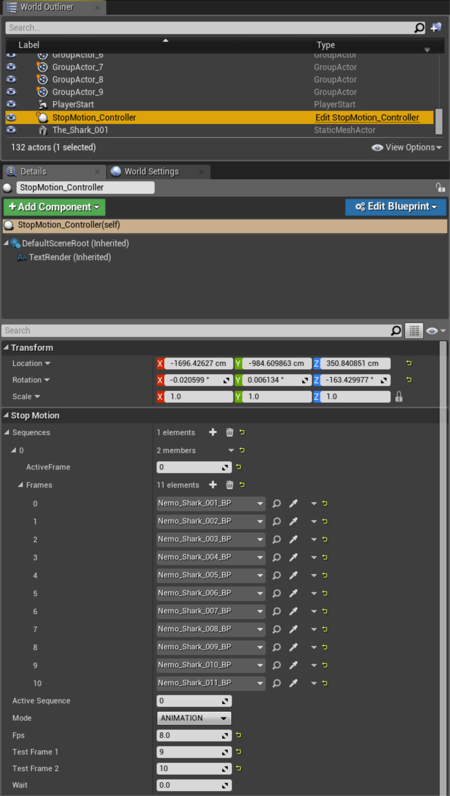Toggle the Scale ratio lock
450x796 pixels.
pos(398,396)
